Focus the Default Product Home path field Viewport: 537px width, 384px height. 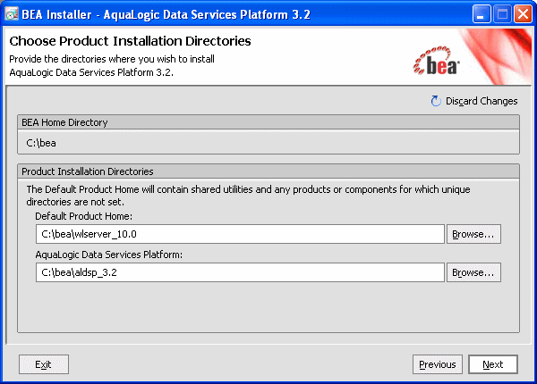coord(240,234)
